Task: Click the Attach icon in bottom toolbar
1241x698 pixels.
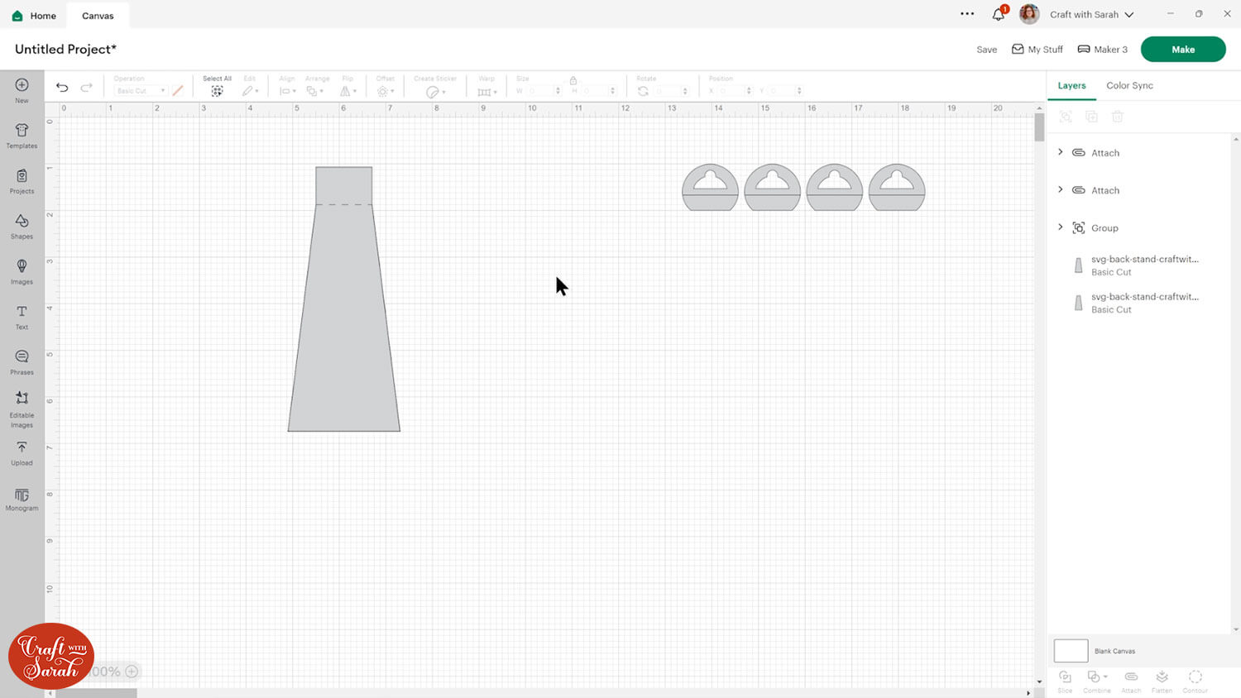Action: (1130, 680)
